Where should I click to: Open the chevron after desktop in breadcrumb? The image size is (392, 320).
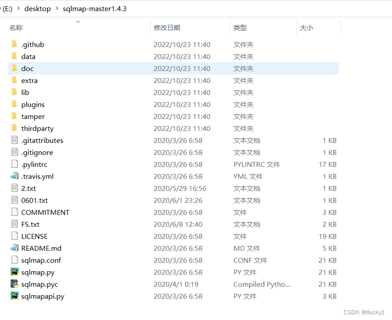(x=57, y=8)
